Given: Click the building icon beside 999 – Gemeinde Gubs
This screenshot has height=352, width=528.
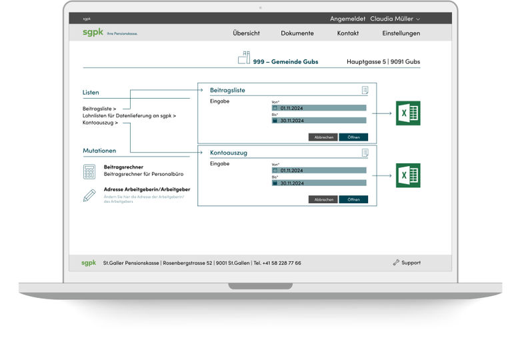Looking at the screenshot, I should coord(243,59).
